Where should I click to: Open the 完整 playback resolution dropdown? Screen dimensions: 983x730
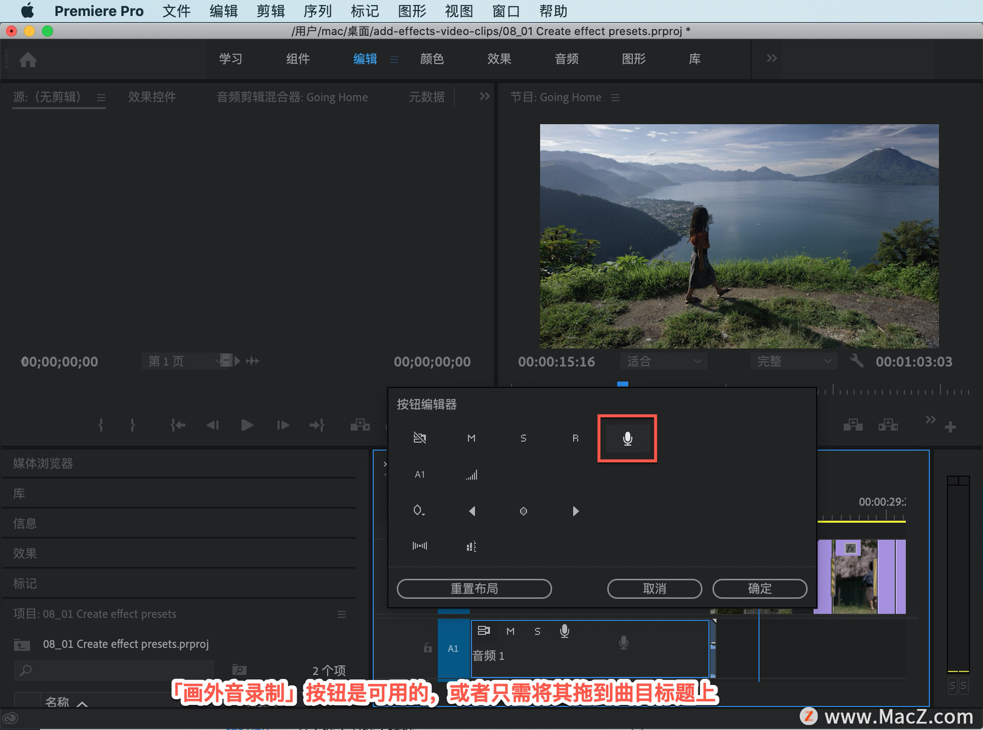pyautogui.click(x=793, y=361)
